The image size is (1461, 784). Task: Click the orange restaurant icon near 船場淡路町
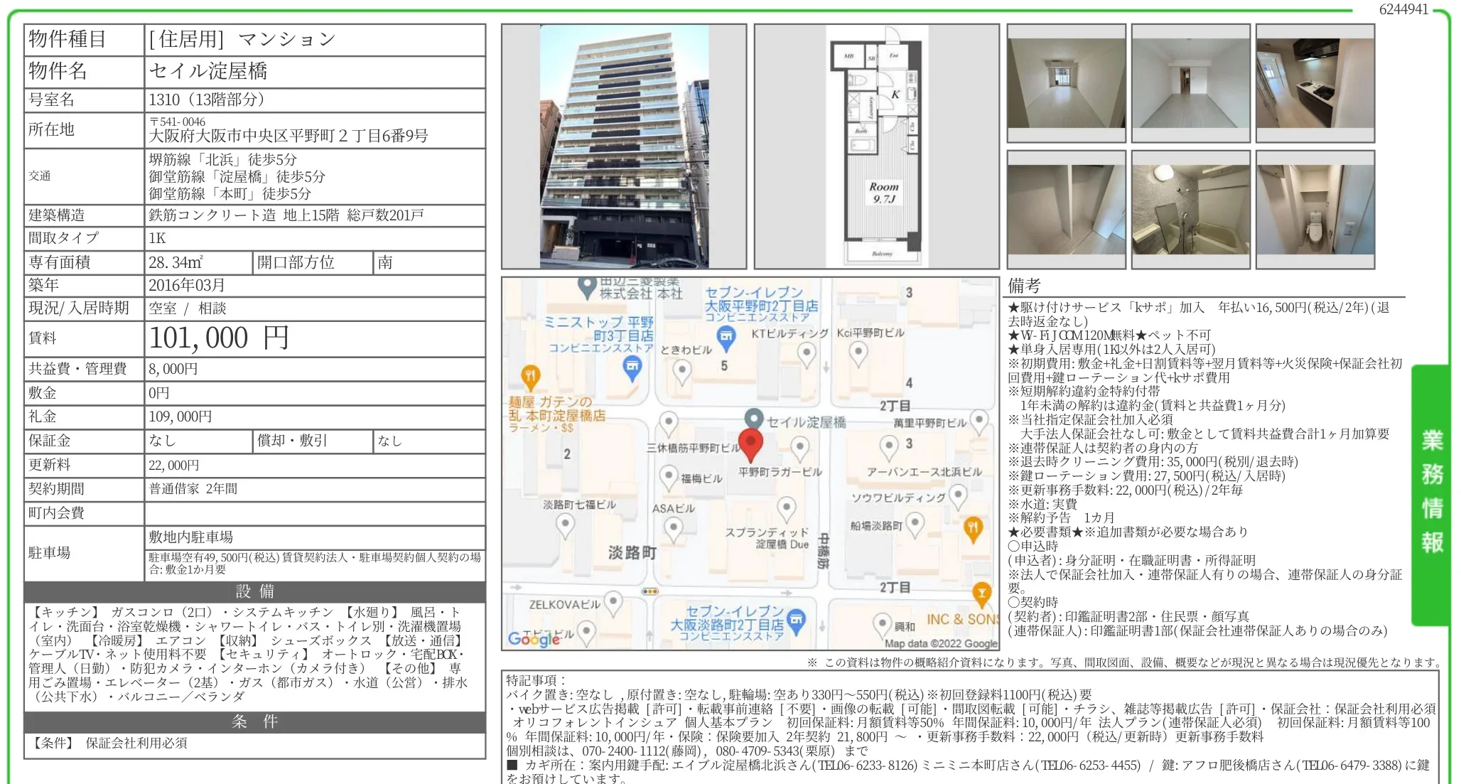coord(972,527)
